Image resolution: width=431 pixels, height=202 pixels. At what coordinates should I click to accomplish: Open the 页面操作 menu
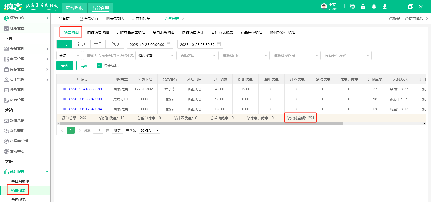click(414, 19)
